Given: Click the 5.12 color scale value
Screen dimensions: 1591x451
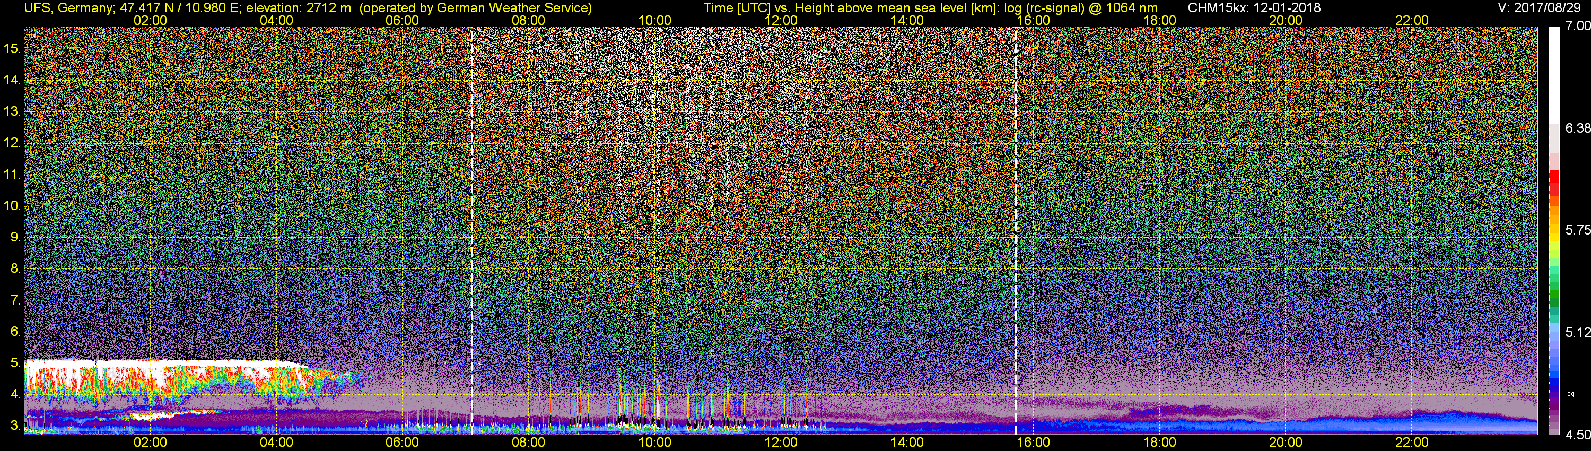Looking at the screenshot, I should click(x=1578, y=332).
